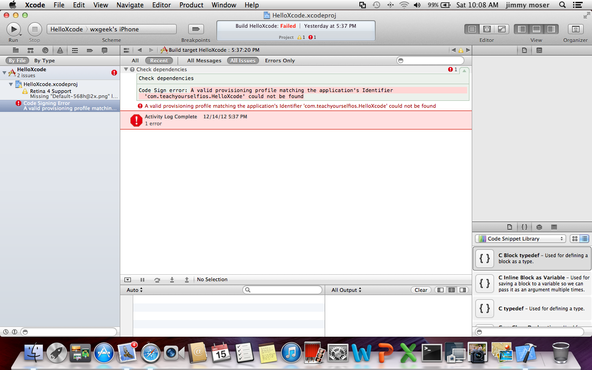Open the Editor menu
The image size is (592, 370).
pos(161,5)
